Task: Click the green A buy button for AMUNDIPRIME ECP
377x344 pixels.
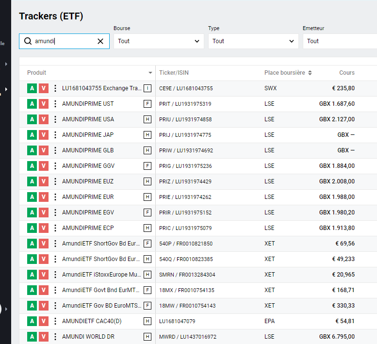Action: coord(32,228)
